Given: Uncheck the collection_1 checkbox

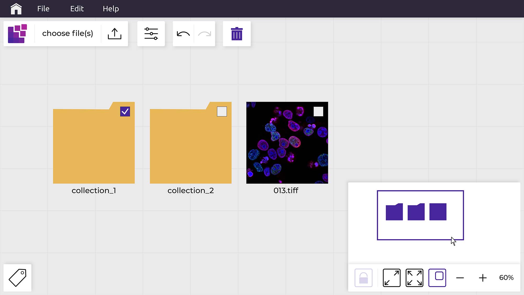Looking at the screenshot, I should 125,111.
